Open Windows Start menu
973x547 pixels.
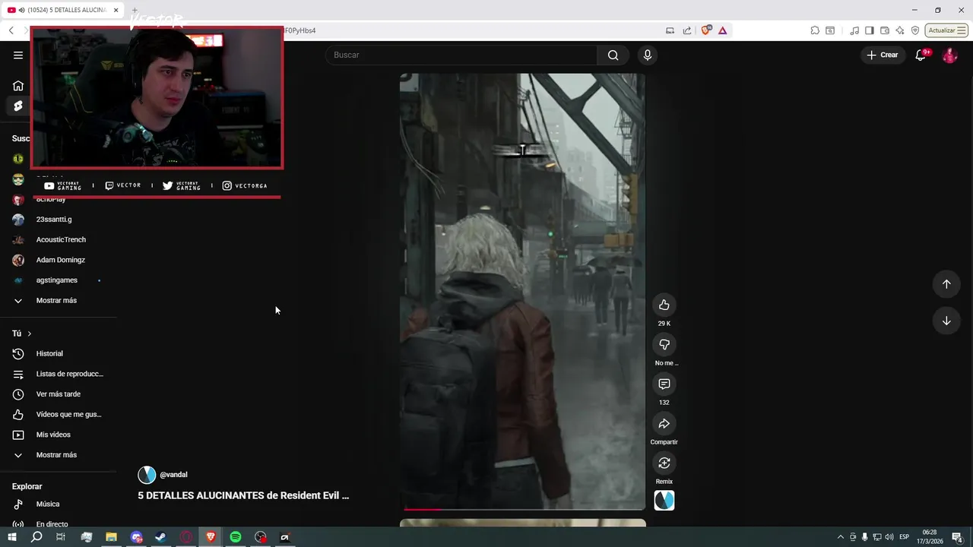12,537
